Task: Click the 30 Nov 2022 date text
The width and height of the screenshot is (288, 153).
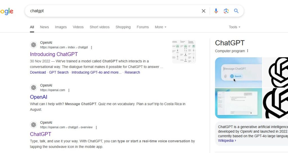Action: [x=40, y=61]
